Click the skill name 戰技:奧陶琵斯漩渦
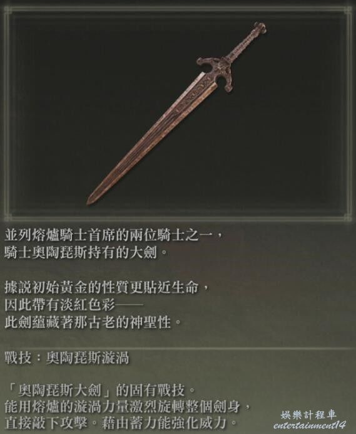 pyautogui.click(x=67, y=358)
